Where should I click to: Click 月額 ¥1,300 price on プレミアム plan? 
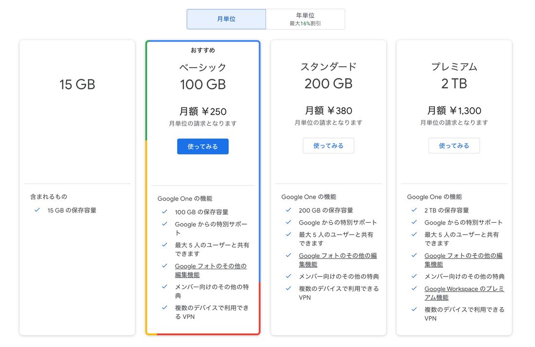tap(454, 110)
